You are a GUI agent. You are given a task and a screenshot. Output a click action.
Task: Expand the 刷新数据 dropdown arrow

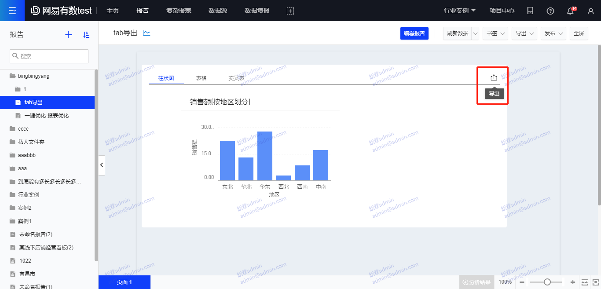click(x=475, y=33)
